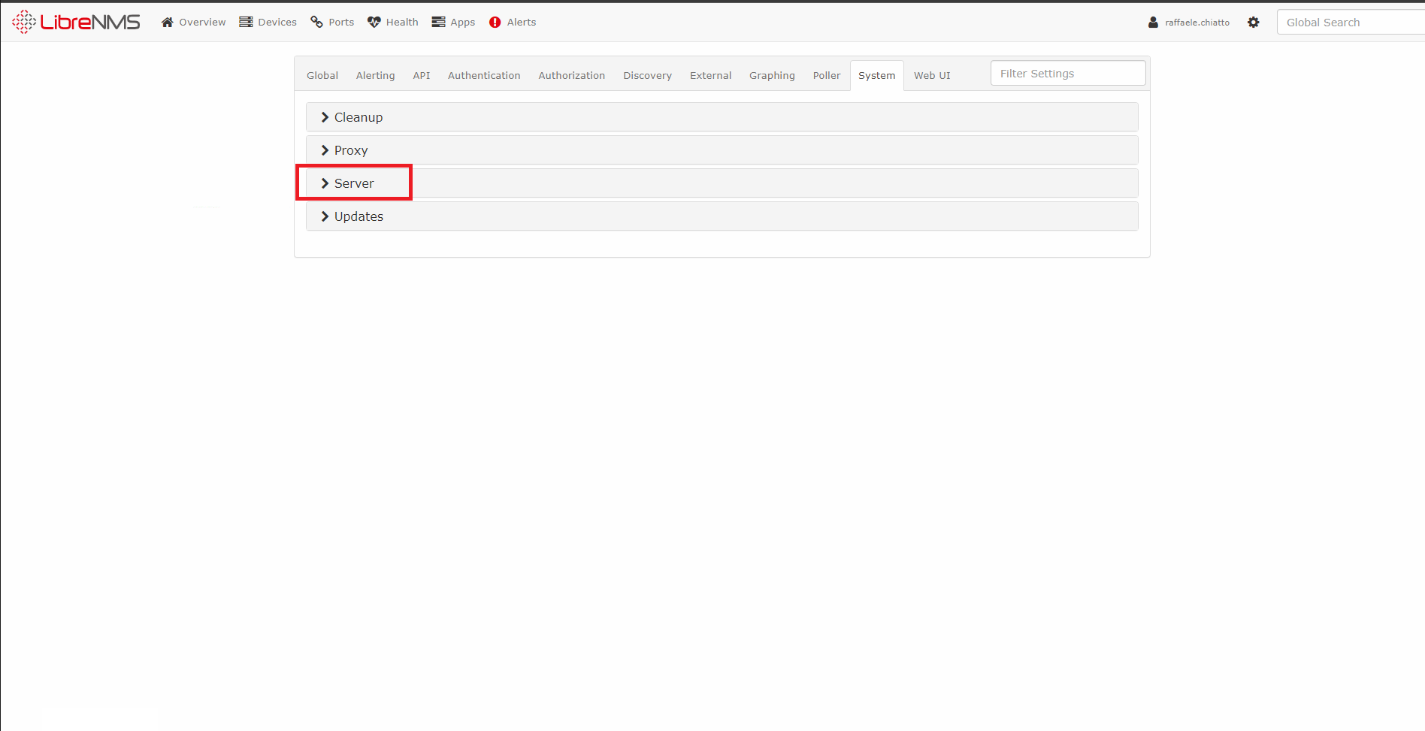Click the Health heartbeat icon
Image resolution: width=1425 pixels, height=731 pixels.
[374, 22]
